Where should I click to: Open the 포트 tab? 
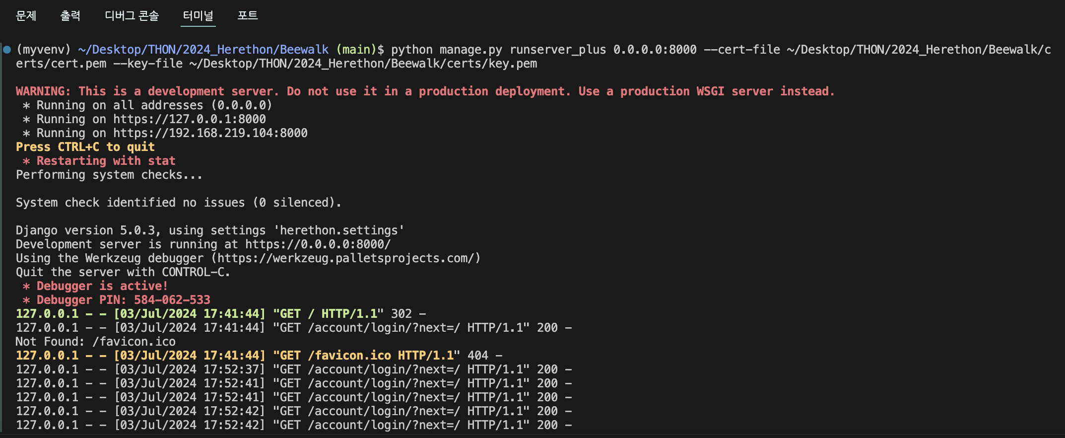coord(247,16)
